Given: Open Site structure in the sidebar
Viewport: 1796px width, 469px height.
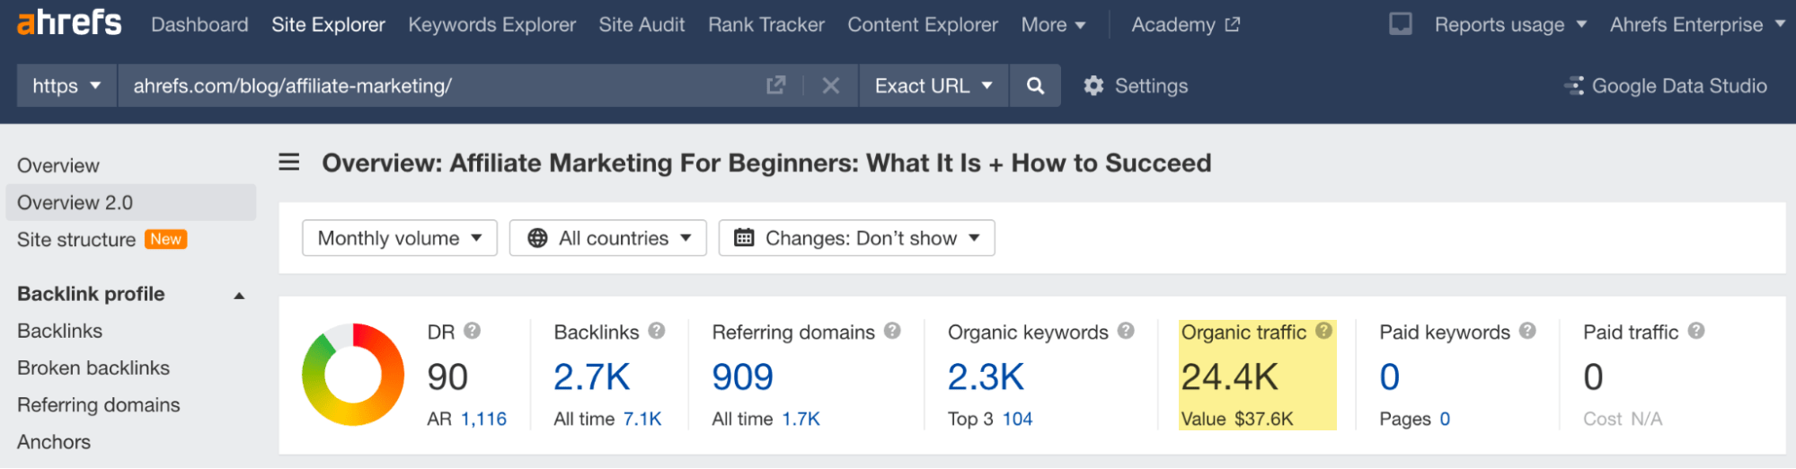Looking at the screenshot, I should pyautogui.click(x=76, y=239).
